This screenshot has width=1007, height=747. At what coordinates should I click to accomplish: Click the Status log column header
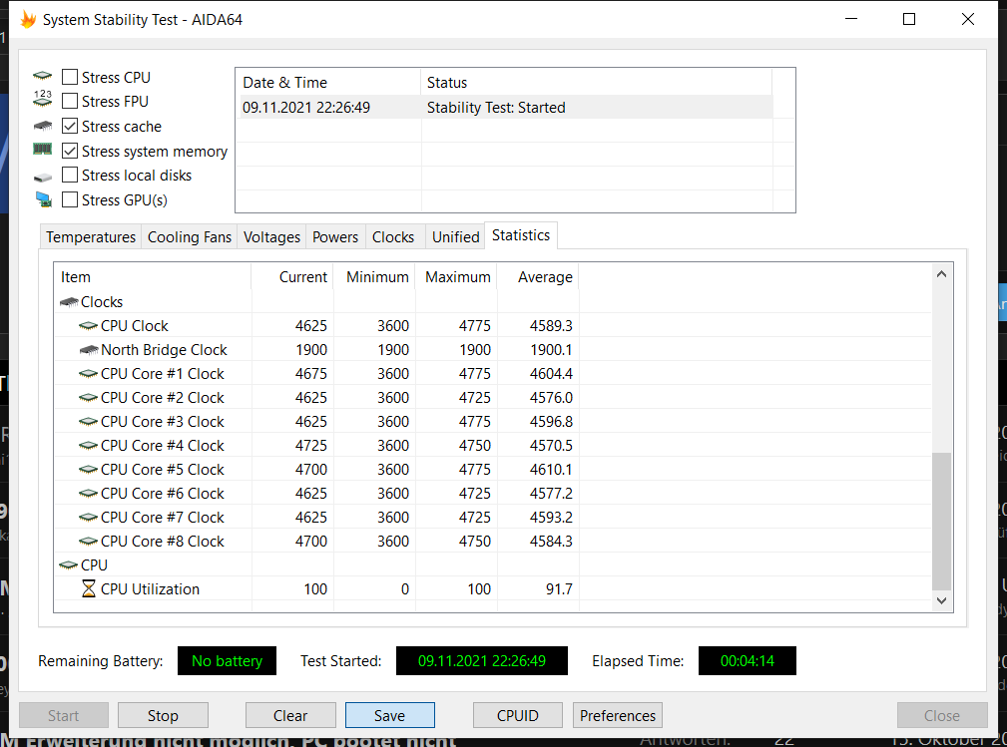pos(597,82)
